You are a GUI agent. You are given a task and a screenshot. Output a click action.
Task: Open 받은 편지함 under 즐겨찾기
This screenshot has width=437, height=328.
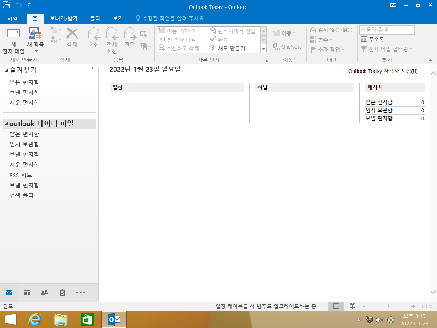(x=24, y=82)
